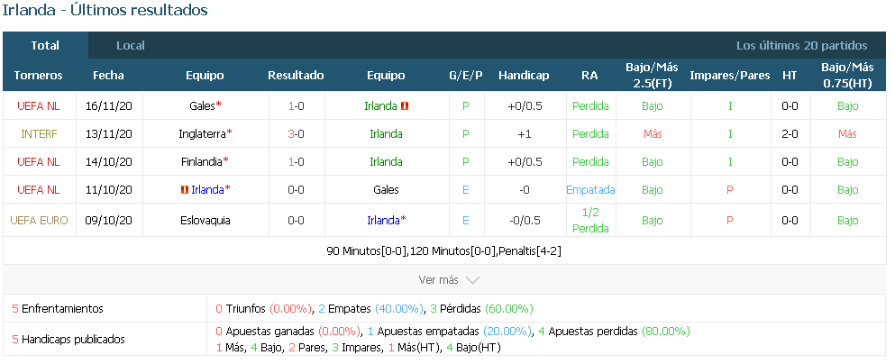
Task: Expand more results with Ver más
Action: point(438,280)
